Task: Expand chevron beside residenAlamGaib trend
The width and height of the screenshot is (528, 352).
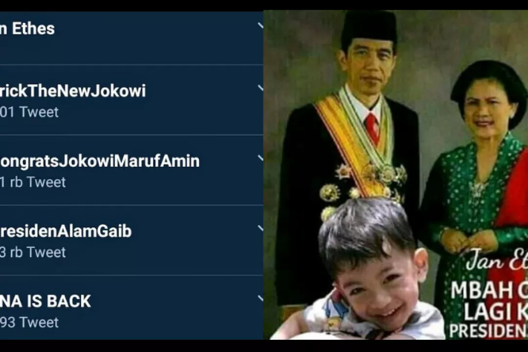Action: click(260, 228)
